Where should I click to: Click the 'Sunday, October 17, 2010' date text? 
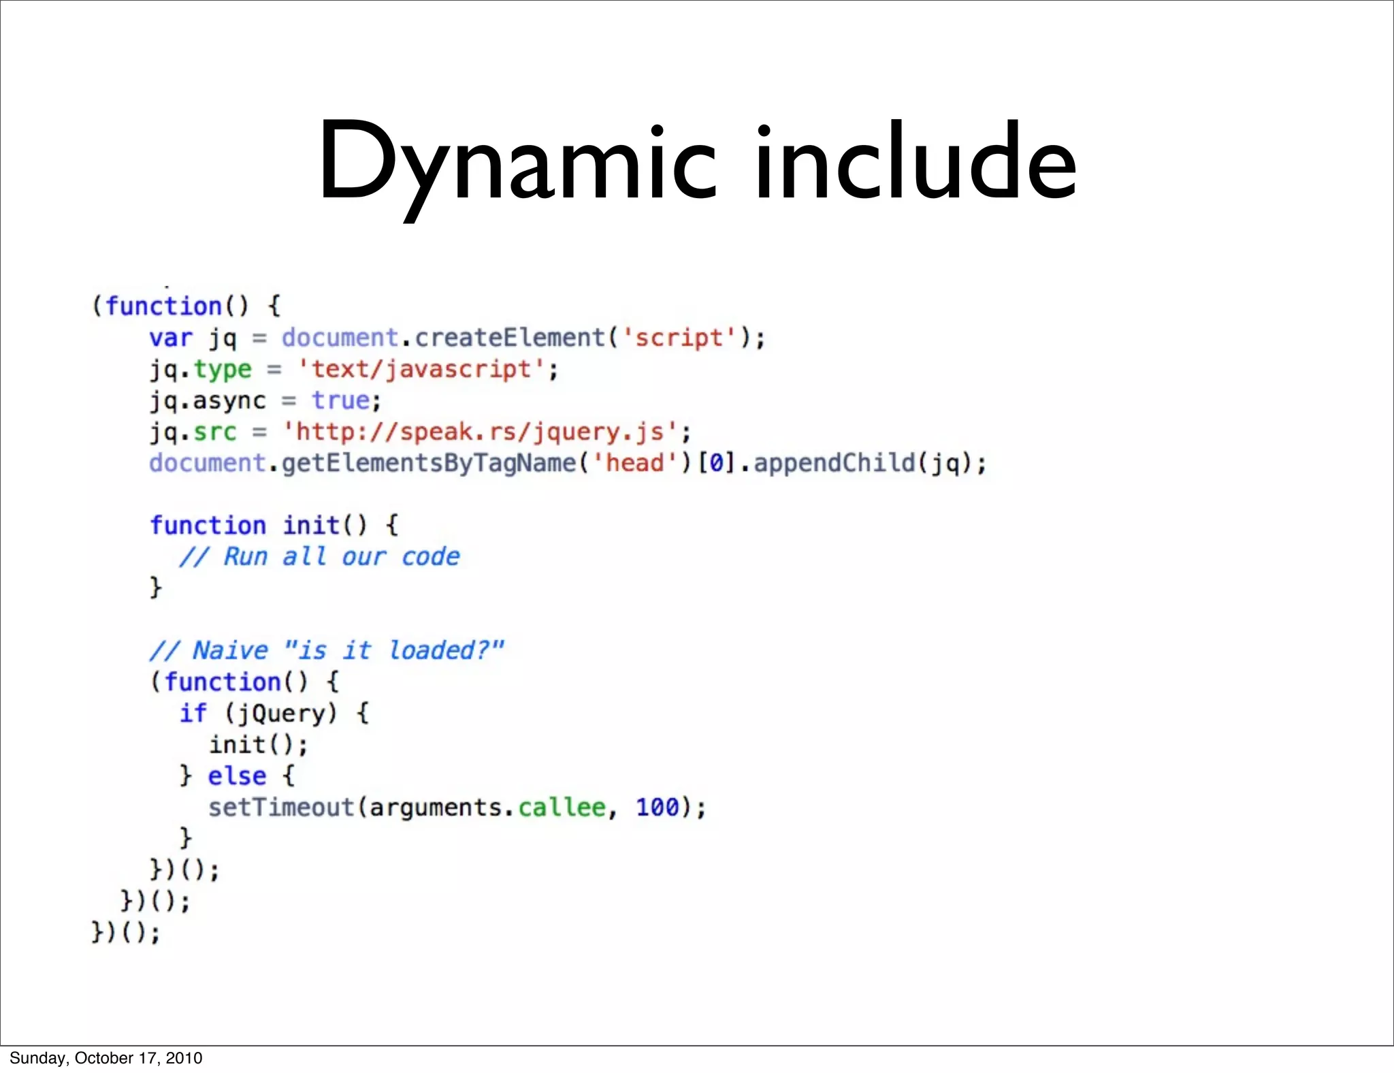106,1057
